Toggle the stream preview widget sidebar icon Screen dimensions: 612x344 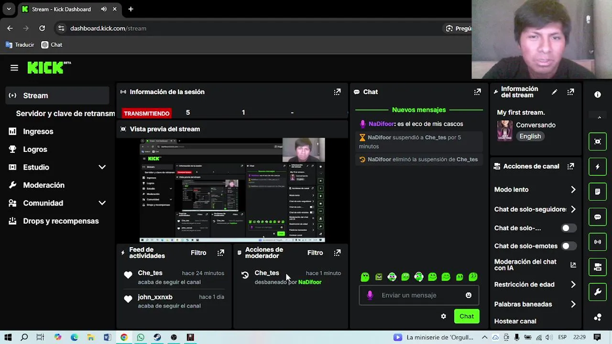(x=598, y=141)
